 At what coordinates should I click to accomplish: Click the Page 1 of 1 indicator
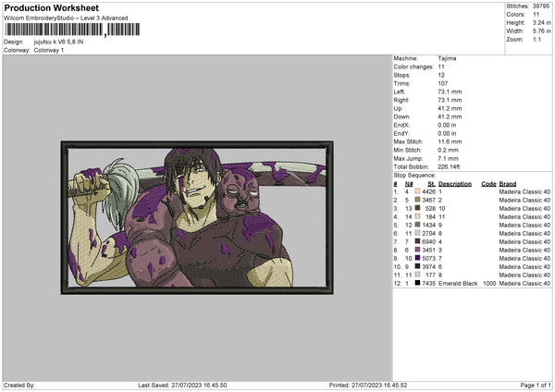point(536,385)
